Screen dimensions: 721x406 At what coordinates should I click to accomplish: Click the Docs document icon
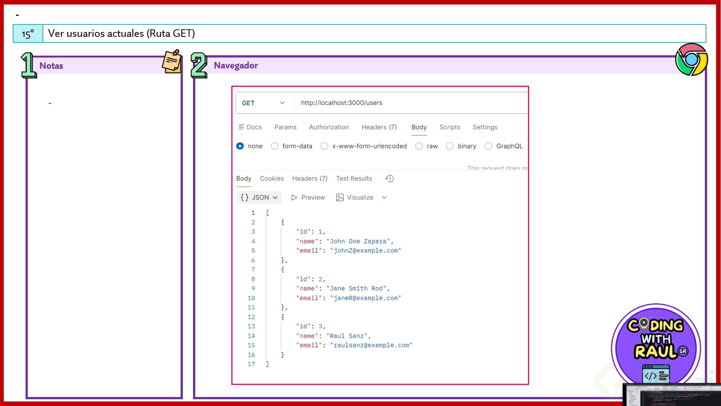coord(241,127)
